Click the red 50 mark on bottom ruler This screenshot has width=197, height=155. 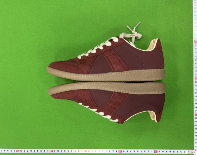pos(18,151)
